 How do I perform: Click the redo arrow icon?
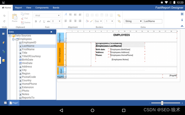[x=4, y=21]
